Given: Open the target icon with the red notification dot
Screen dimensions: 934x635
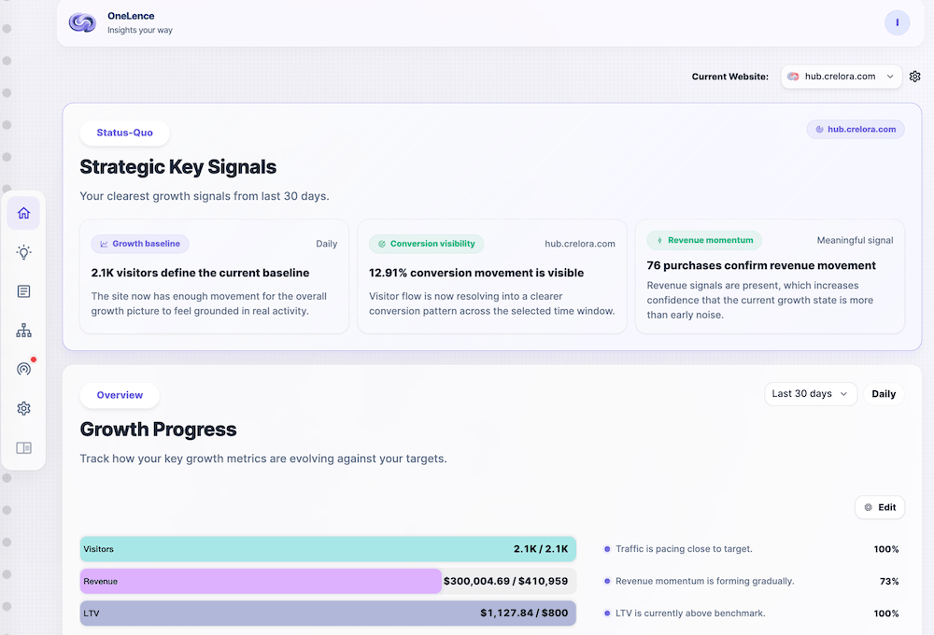Looking at the screenshot, I should pyautogui.click(x=23, y=369).
